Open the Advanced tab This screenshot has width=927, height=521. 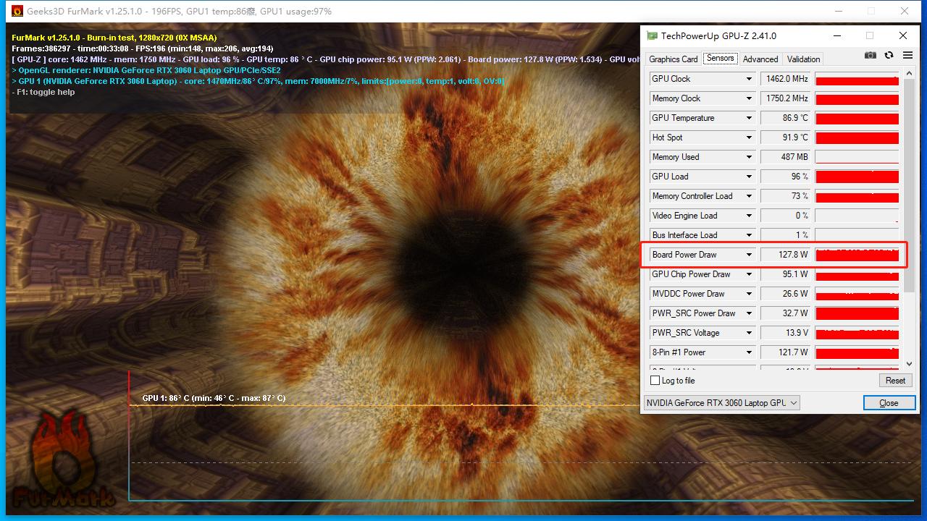point(760,59)
